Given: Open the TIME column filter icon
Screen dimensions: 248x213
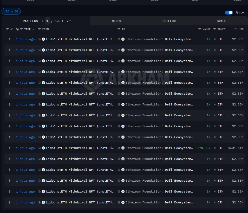Looking at the screenshot, I should [x=21, y=29].
